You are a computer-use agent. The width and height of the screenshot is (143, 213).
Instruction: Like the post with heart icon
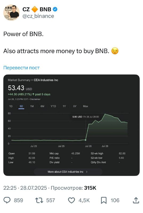tap(71, 200)
